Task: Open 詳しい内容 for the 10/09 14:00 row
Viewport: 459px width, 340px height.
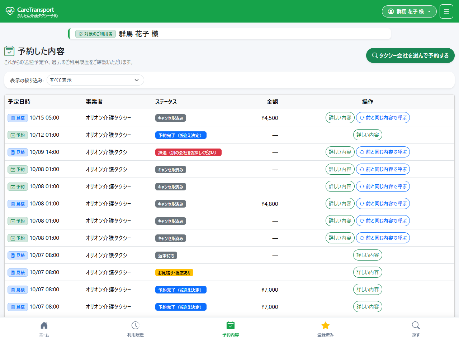Action: [x=340, y=152]
